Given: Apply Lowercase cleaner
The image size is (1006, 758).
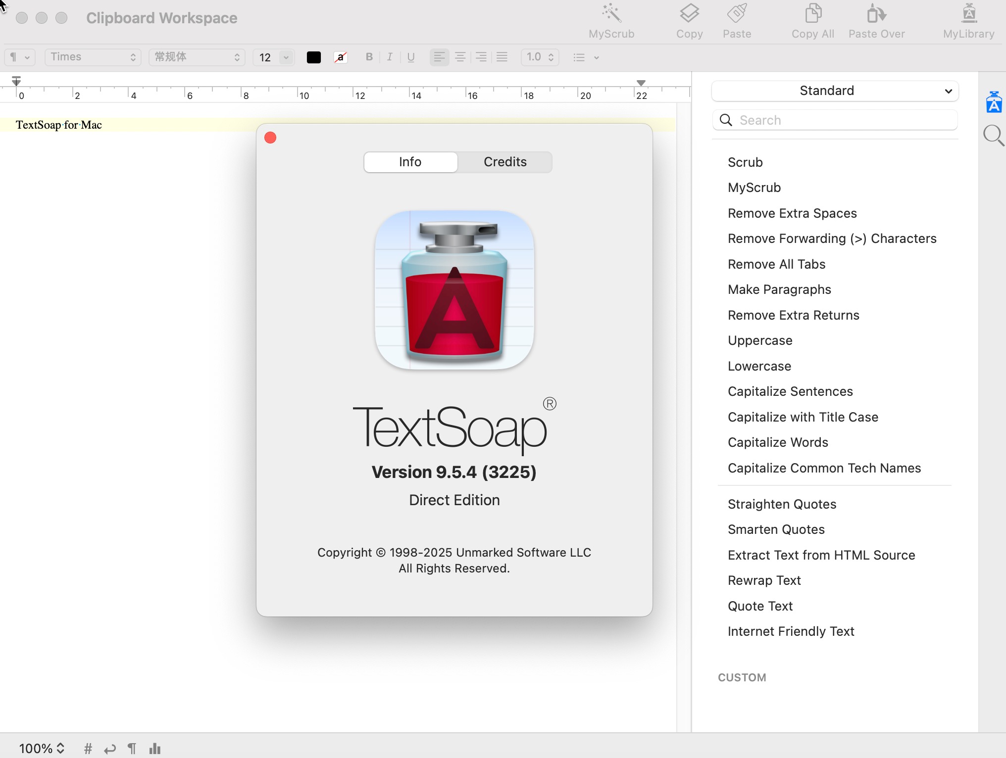Looking at the screenshot, I should click(759, 366).
